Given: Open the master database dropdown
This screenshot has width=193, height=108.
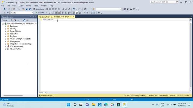Looking at the screenshot, I should (x=32, y=13).
